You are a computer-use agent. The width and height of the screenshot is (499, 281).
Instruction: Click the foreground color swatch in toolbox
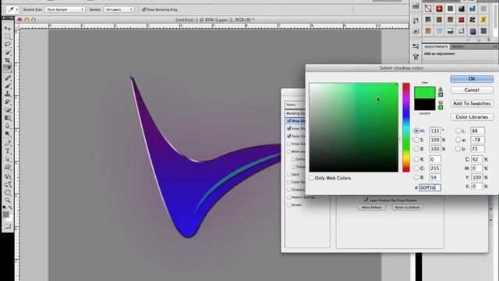point(5,215)
